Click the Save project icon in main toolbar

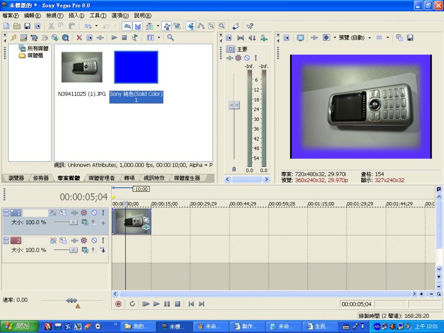27,26
